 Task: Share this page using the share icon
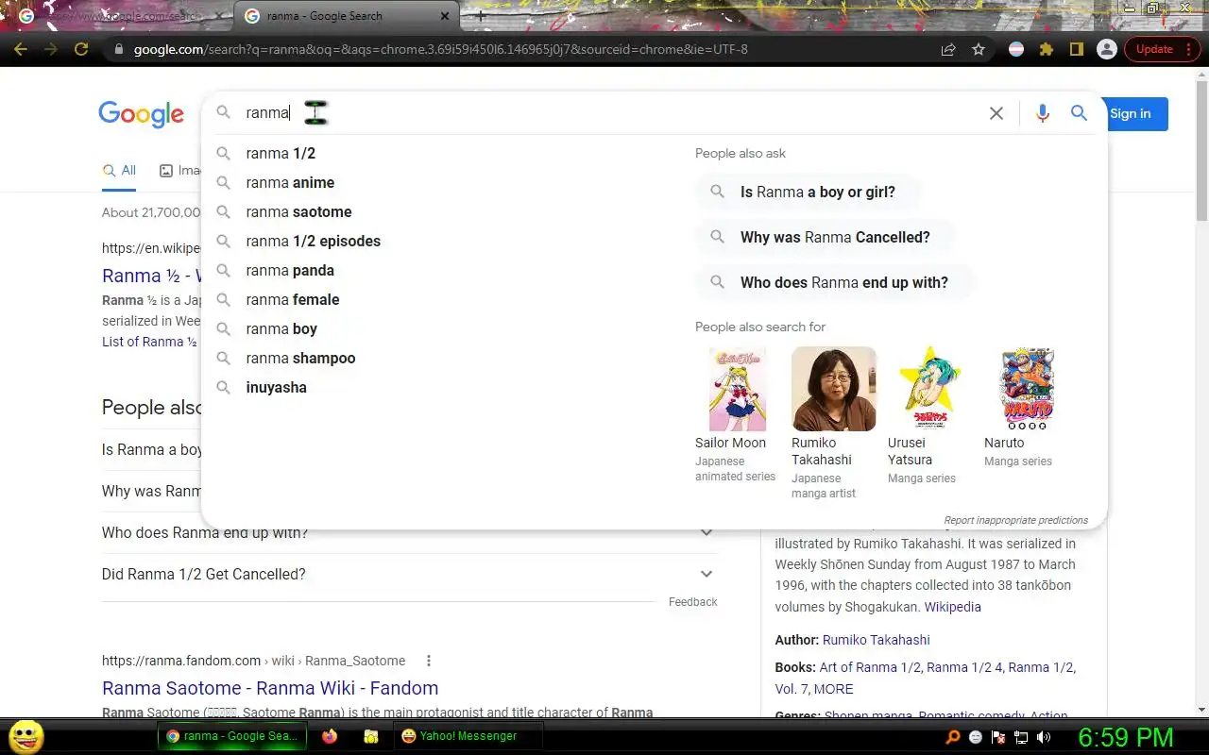click(948, 49)
